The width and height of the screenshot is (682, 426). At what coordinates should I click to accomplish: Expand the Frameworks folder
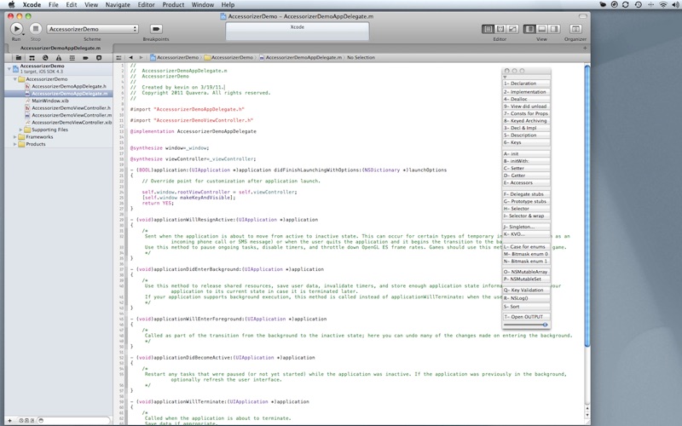click(x=15, y=137)
